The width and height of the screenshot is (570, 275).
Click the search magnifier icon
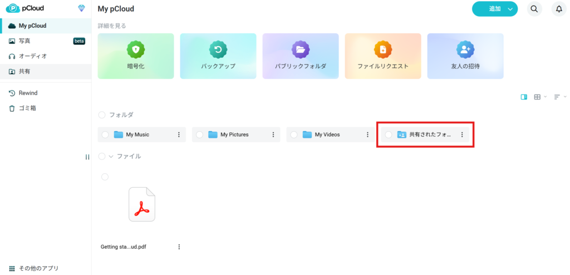pyautogui.click(x=534, y=9)
